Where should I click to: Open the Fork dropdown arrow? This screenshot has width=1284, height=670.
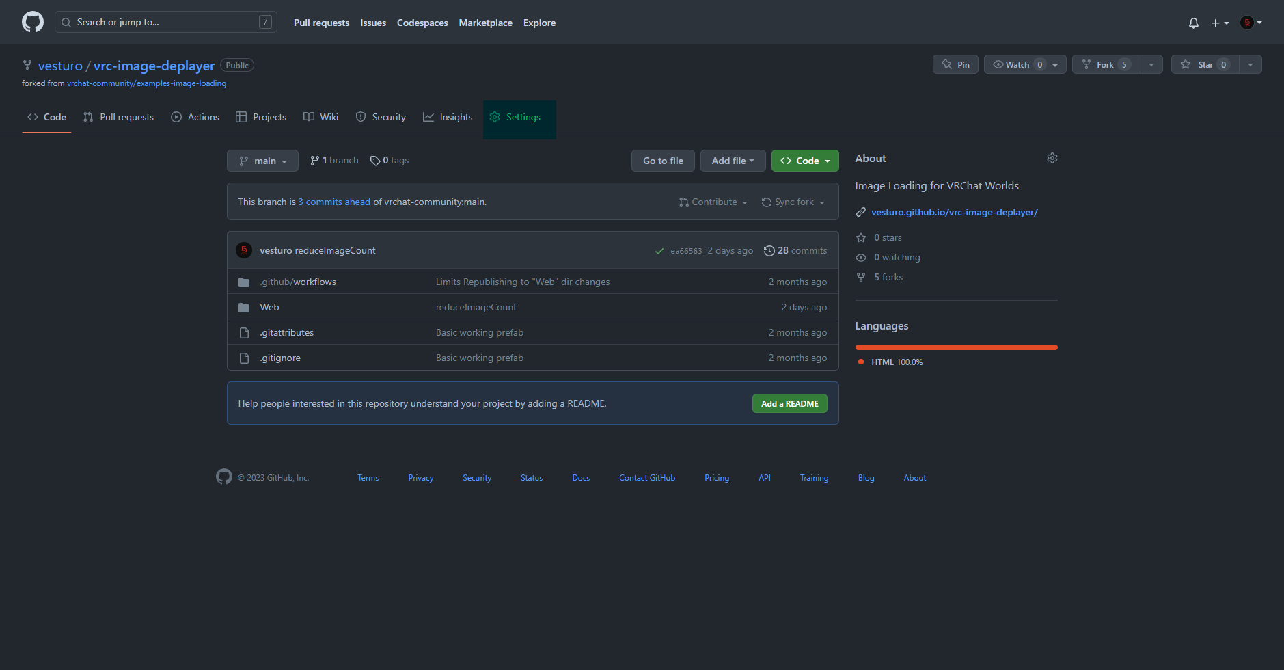[x=1151, y=64]
